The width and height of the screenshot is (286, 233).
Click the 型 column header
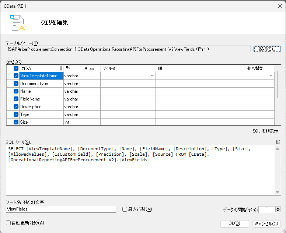tap(73, 68)
